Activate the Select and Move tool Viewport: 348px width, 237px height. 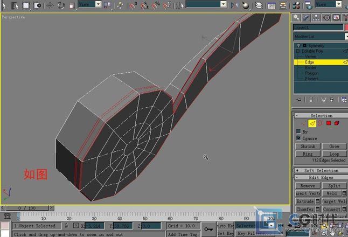pyautogui.click(x=50, y=5)
